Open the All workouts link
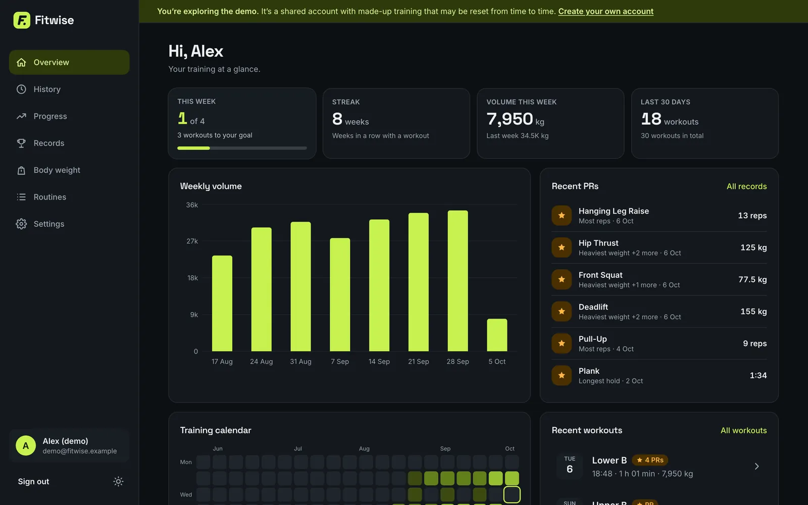 743,430
